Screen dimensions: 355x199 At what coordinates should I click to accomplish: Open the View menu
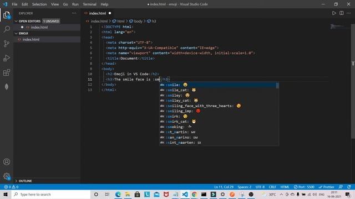click(55, 4)
